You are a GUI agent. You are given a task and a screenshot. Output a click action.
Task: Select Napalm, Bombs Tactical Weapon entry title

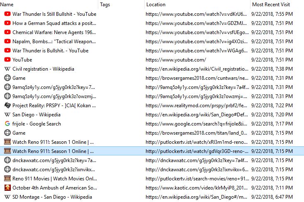coord(54,42)
